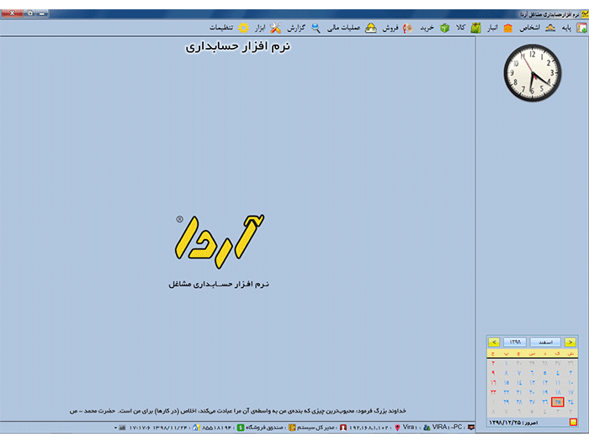Click the users icon beside VIRA1-PC
The height and width of the screenshot is (442, 589).
click(x=427, y=428)
